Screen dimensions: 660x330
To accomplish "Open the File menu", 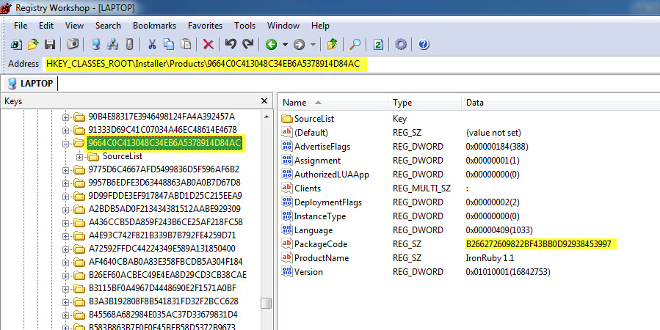I will (21, 26).
